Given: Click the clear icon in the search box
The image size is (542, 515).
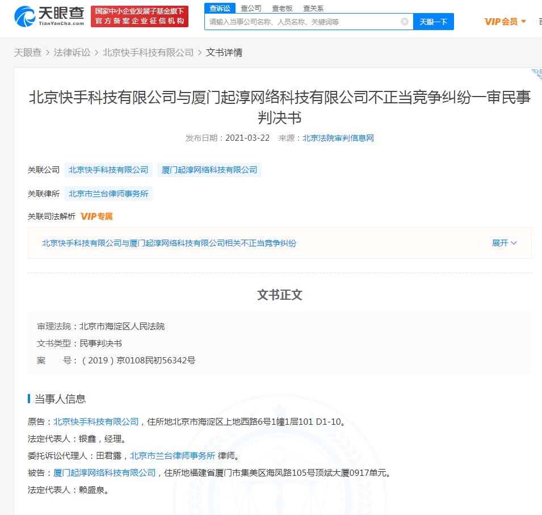Looking at the screenshot, I should 404,21.
